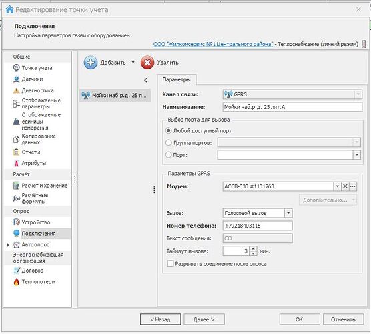Open ООО Жилкомсервис №1 Центрального района link
Viewport: 371px width, 334px height.
pyautogui.click(x=213, y=44)
